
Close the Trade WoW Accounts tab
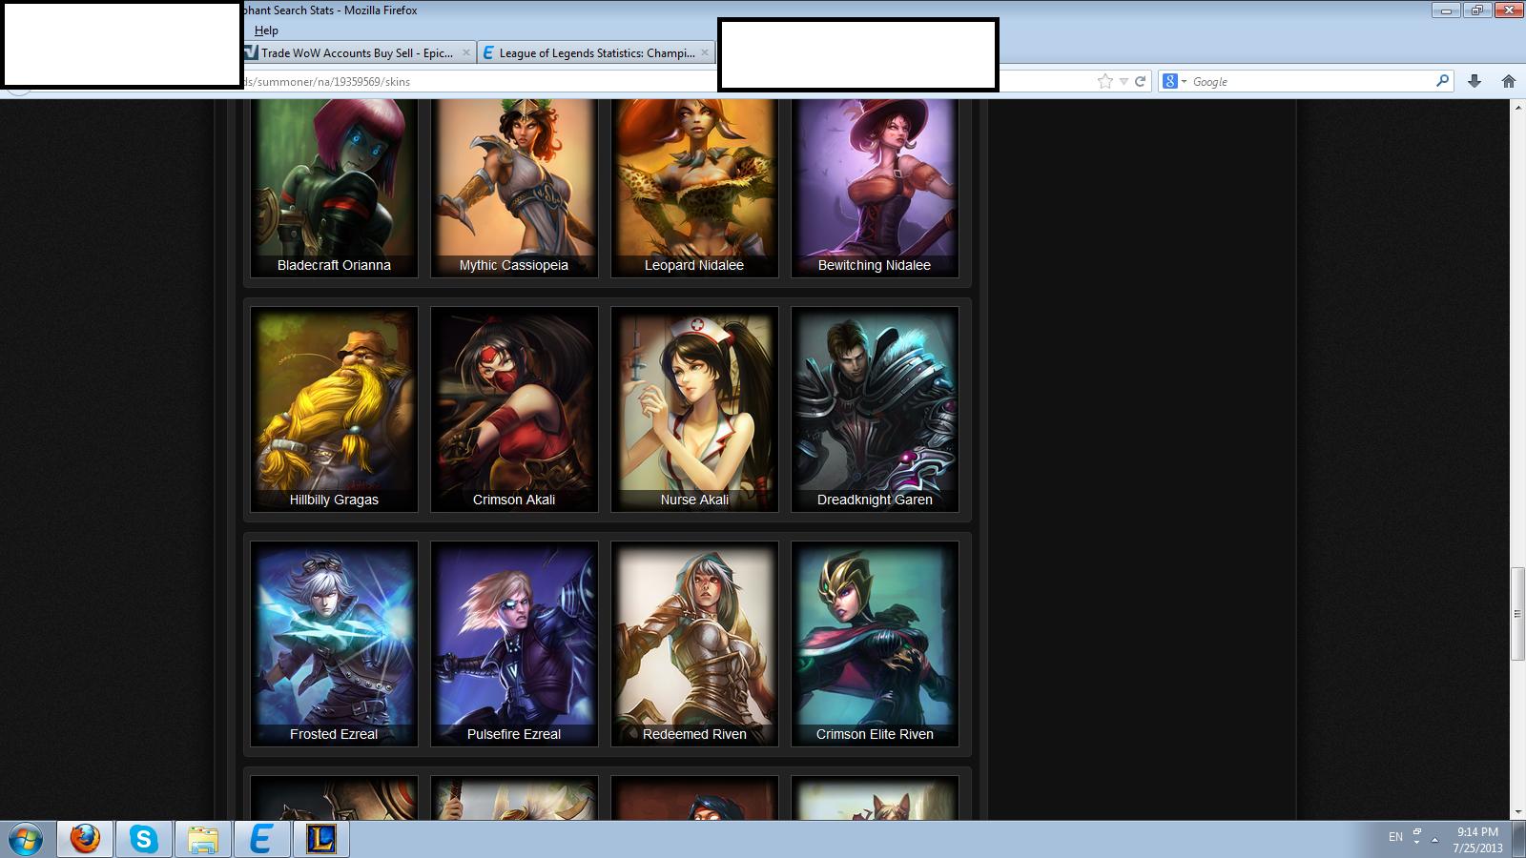[466, 52]
